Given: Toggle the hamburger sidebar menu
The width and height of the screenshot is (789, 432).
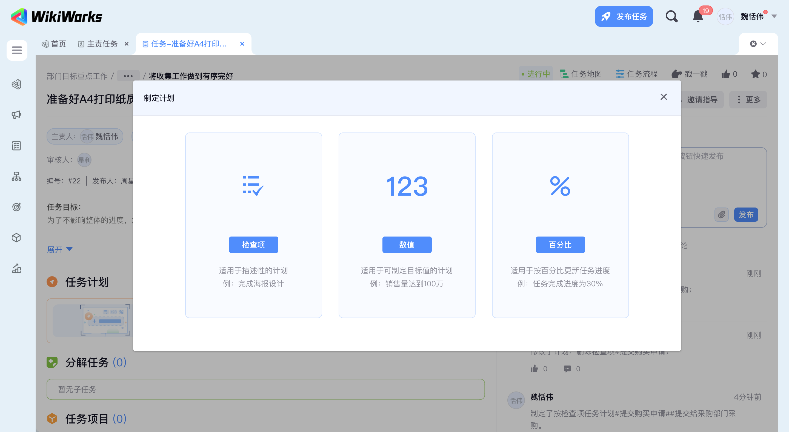Looking at the screenshot, I should pyautogui.click(x=17, y=50).
